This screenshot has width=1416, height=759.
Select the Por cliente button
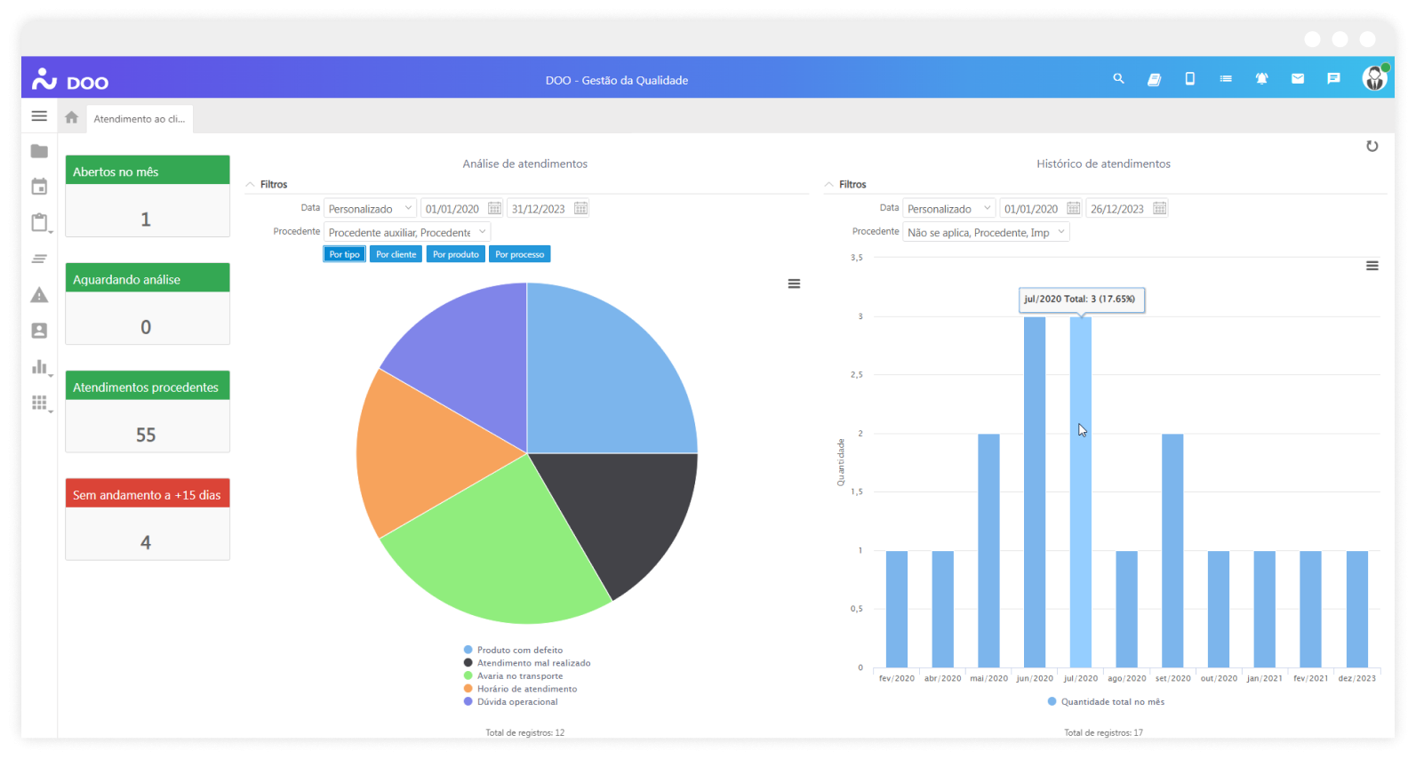(x=396, y=254)
